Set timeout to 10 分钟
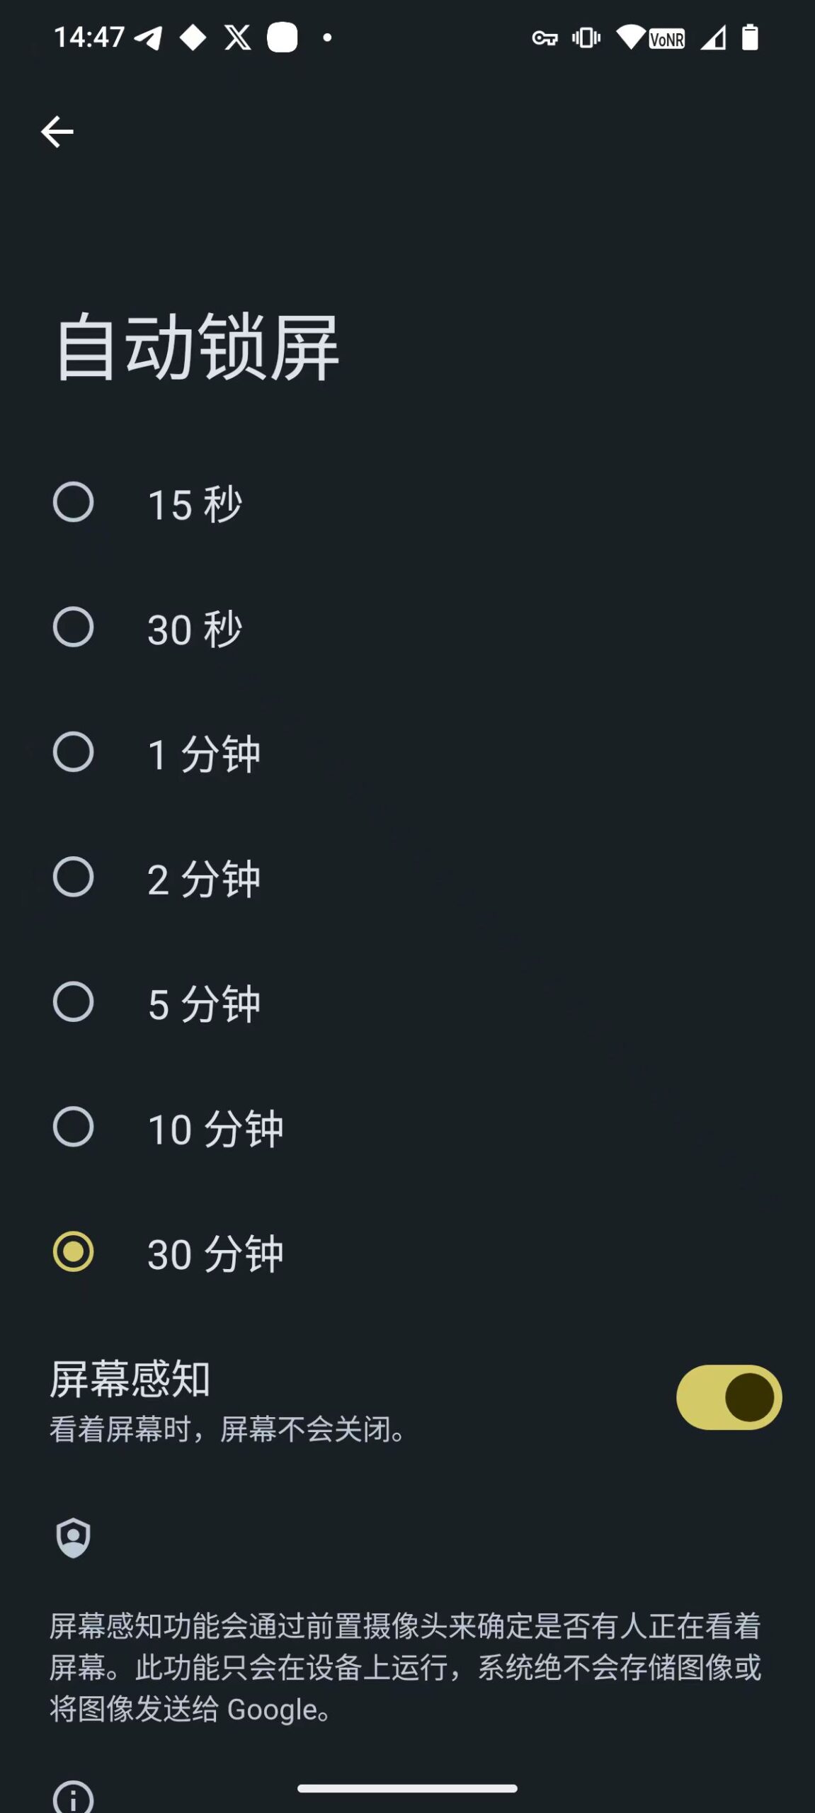The width and height of the screenshot is (815, 1813). 74,1127
